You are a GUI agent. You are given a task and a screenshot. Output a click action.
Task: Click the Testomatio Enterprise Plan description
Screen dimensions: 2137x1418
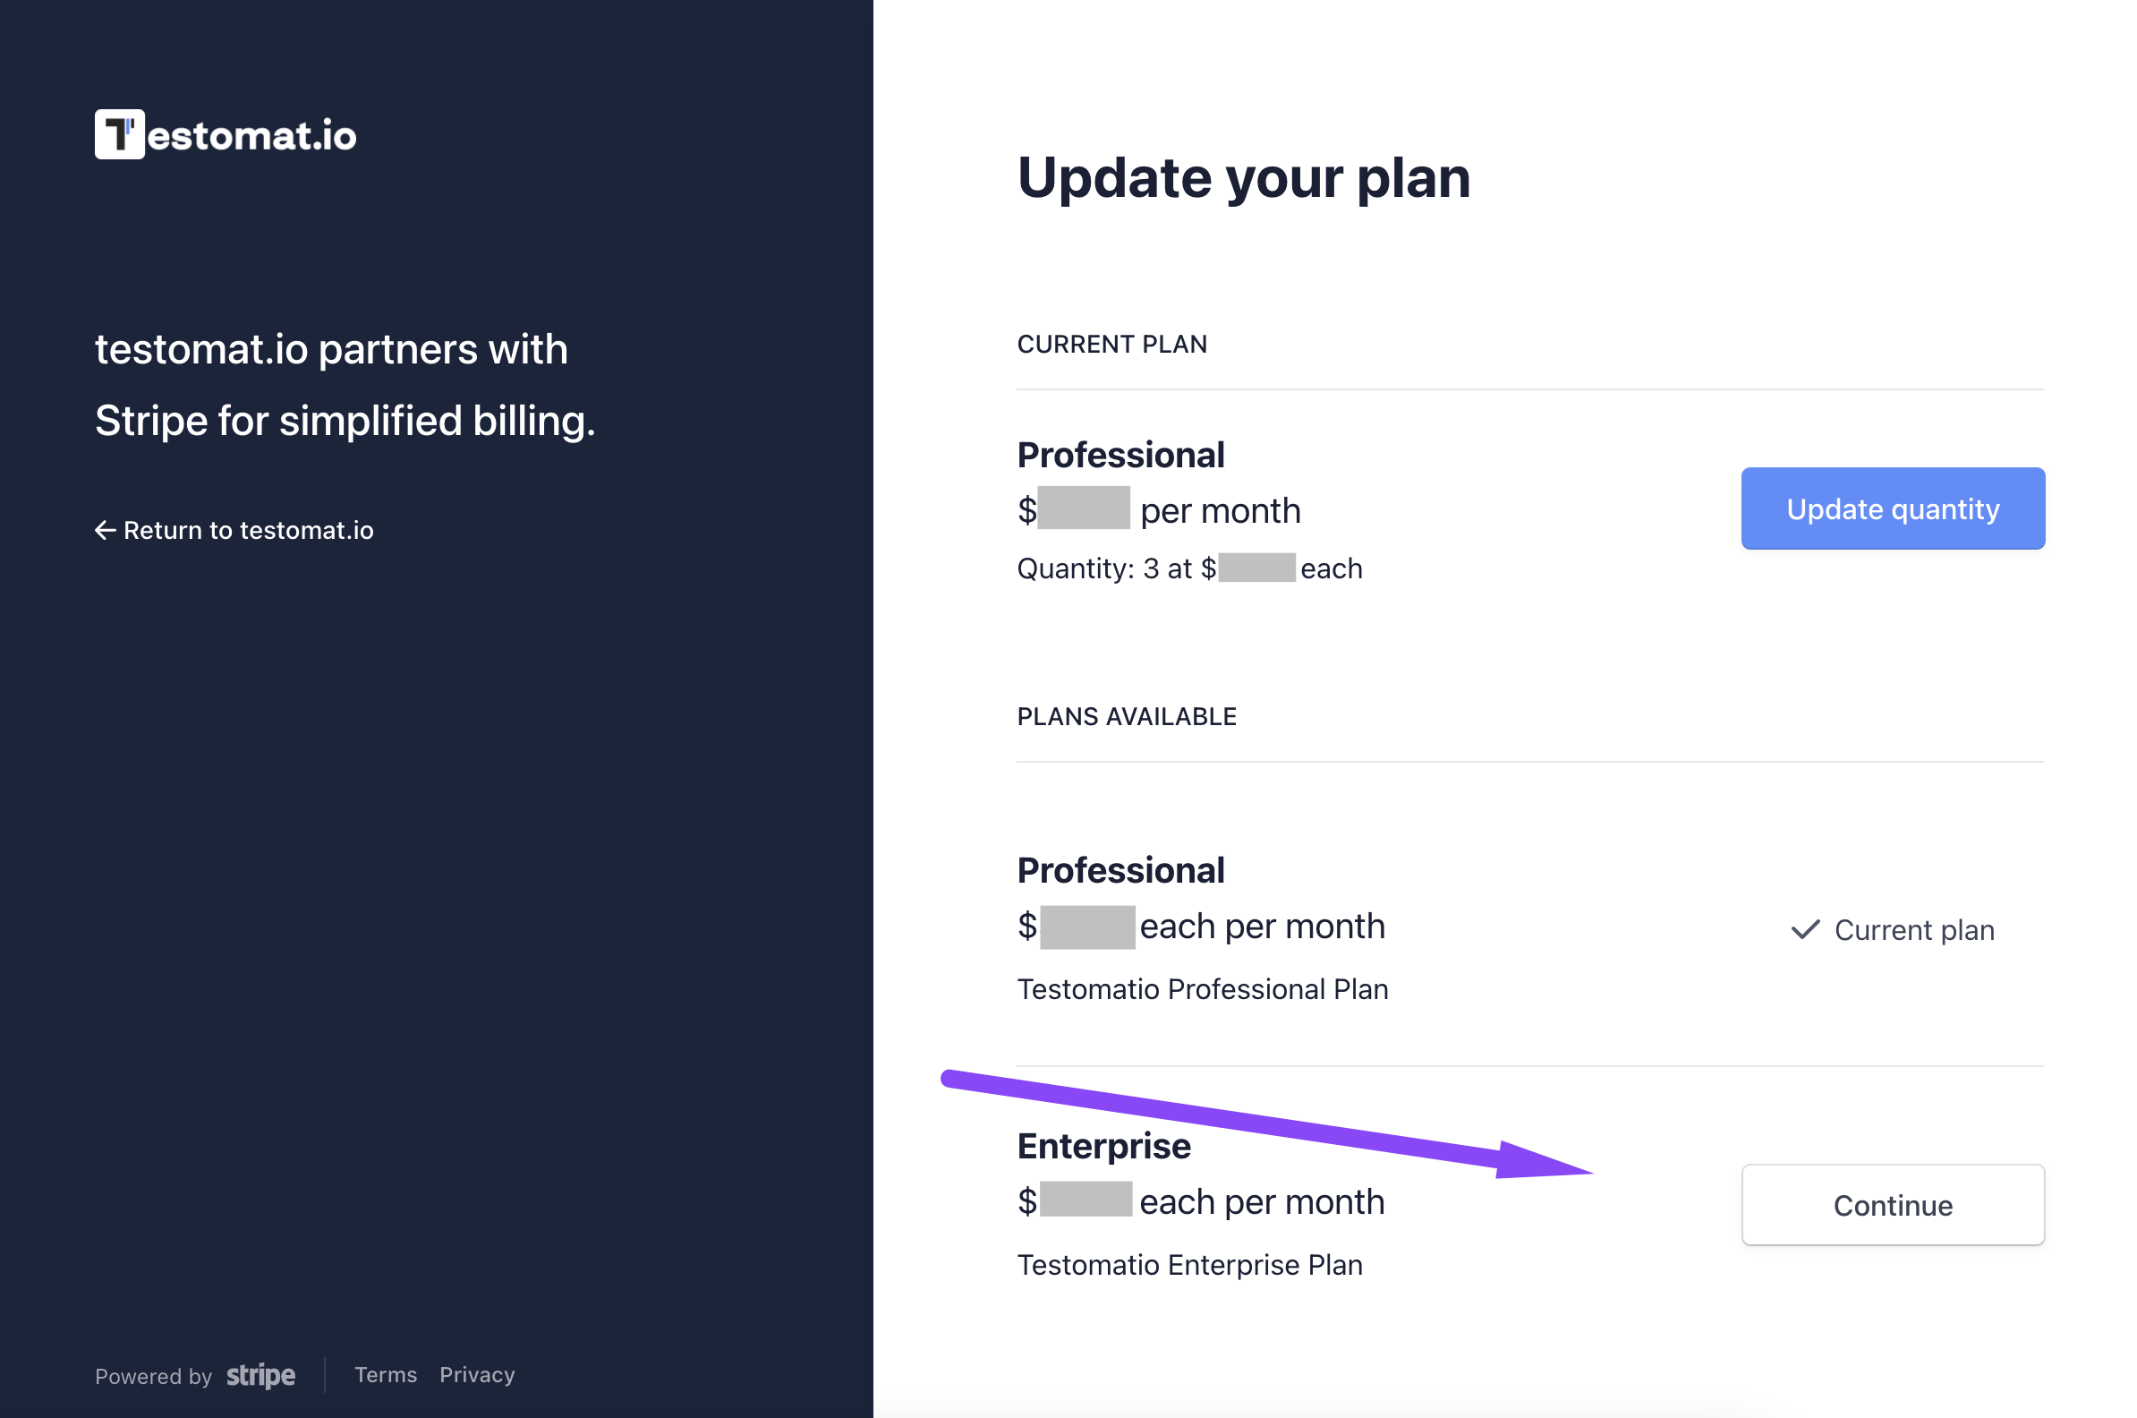tap(1189, 1264)
